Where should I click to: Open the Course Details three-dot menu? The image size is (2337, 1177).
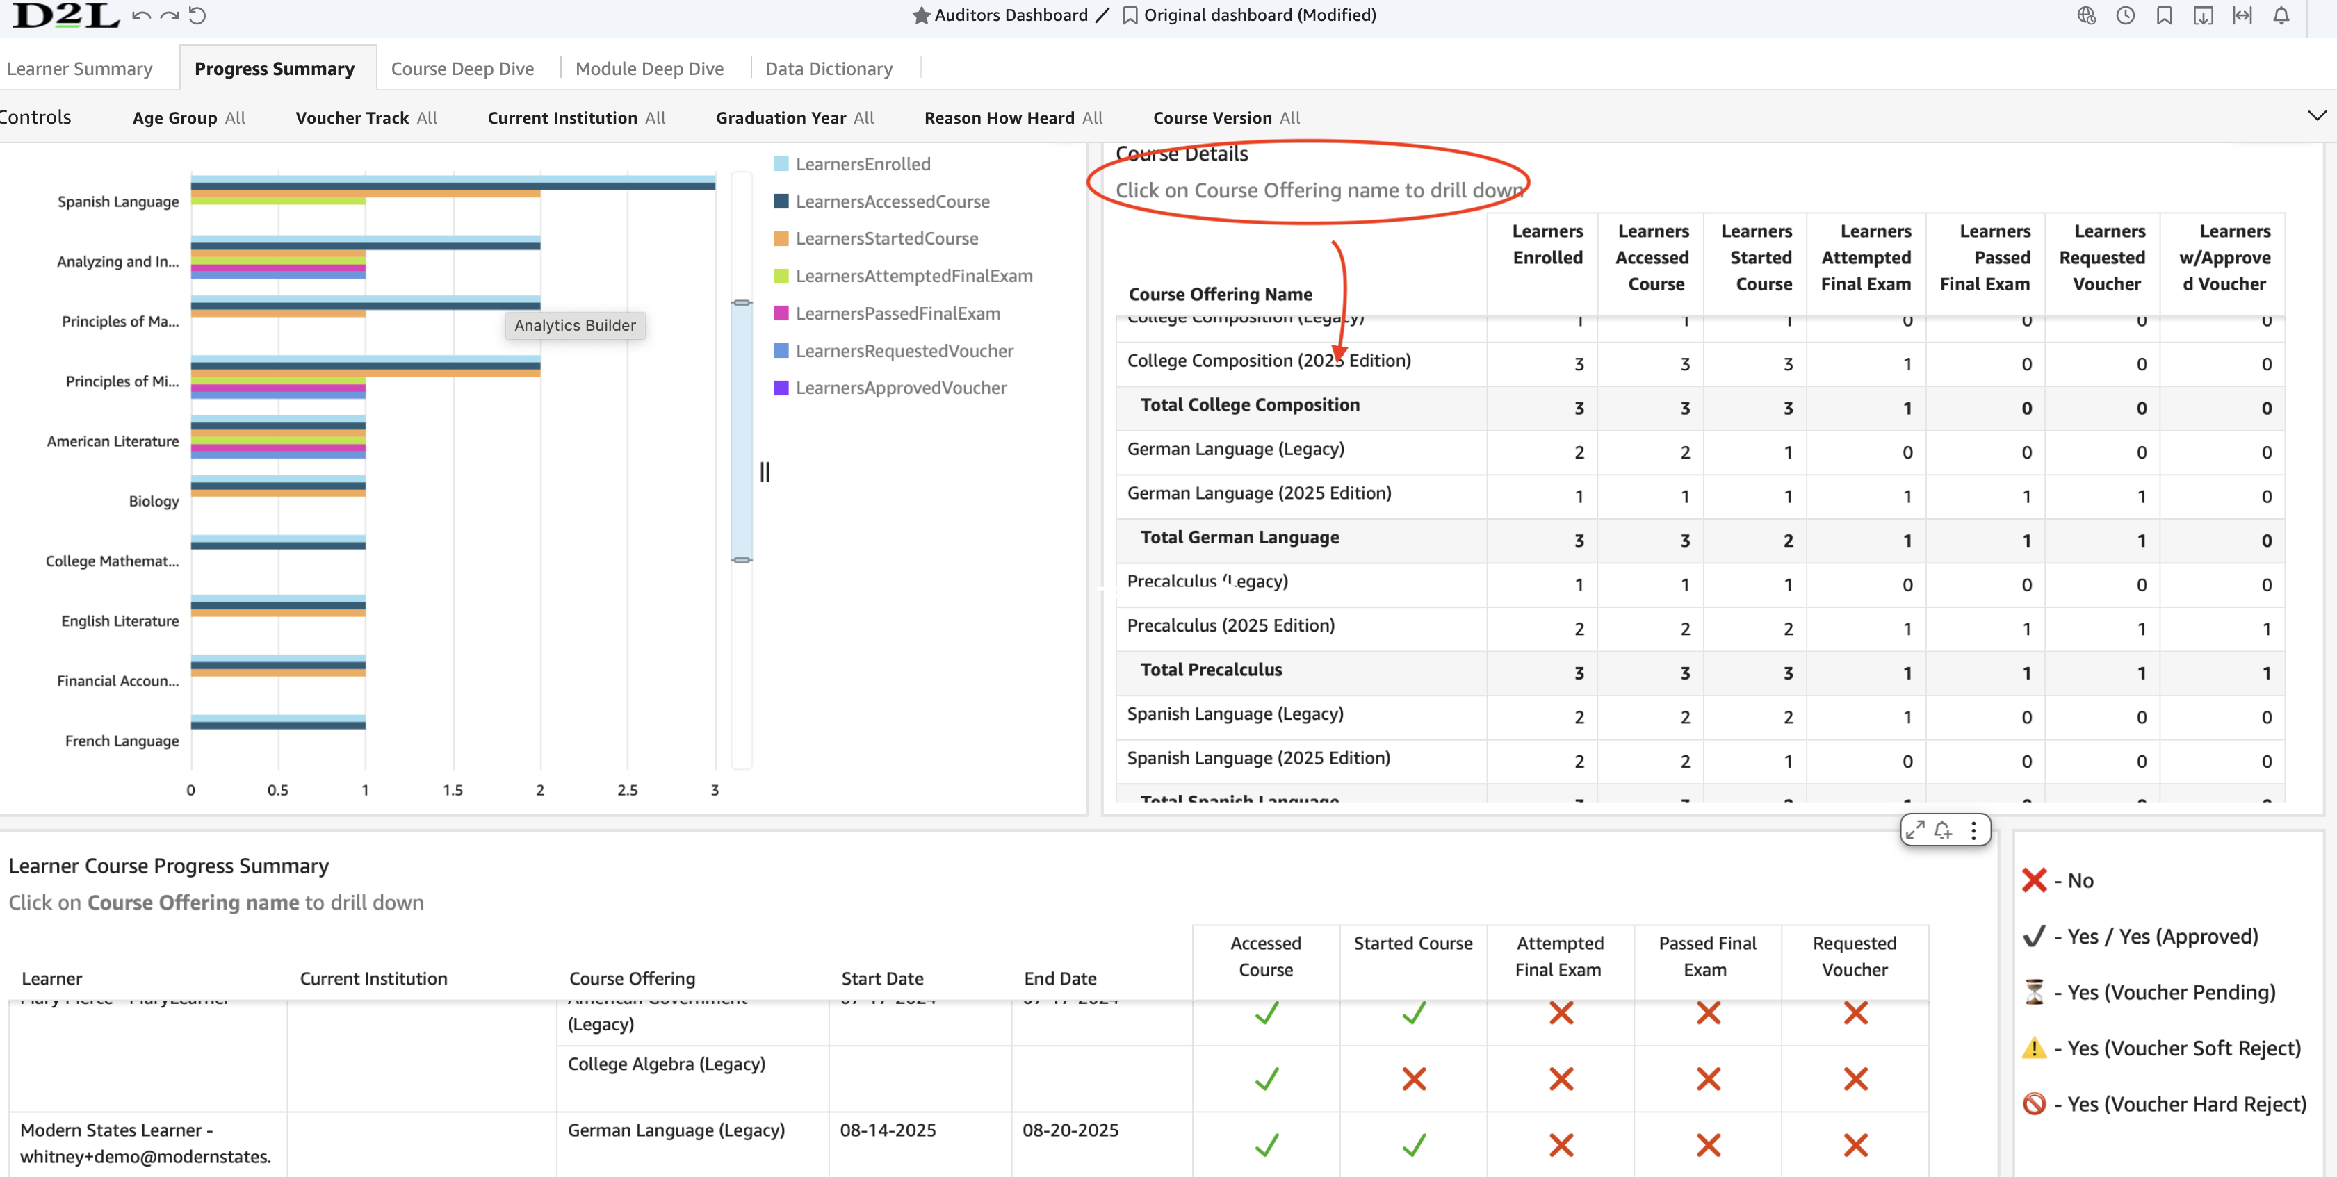click(1973, 830)
